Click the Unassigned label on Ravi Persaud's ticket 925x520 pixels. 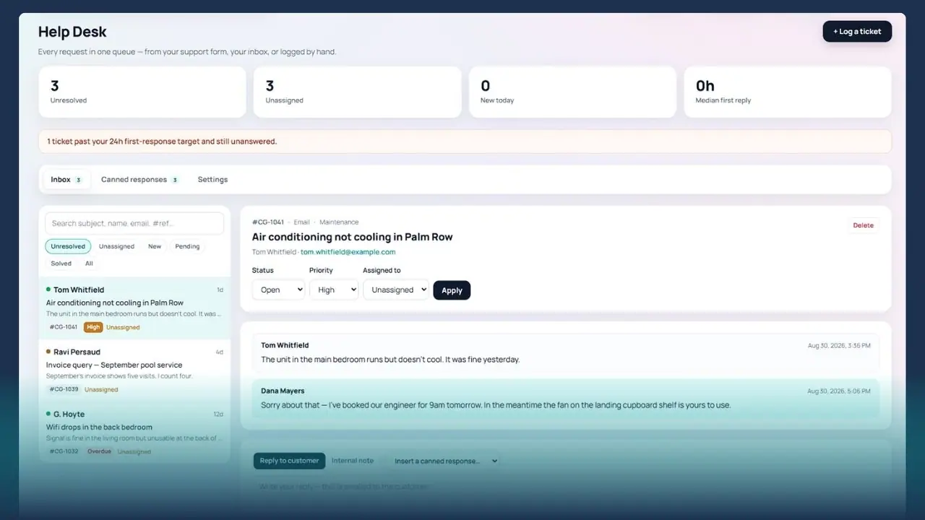101,389
